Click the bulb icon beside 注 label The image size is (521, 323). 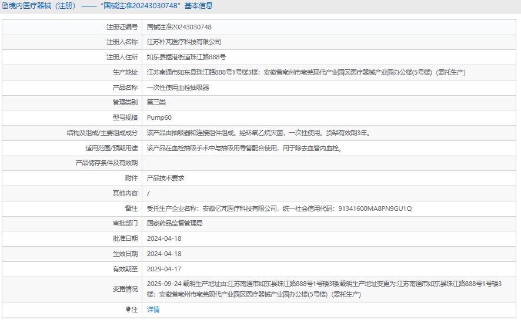pyautogui.click(x=128, y=309)
